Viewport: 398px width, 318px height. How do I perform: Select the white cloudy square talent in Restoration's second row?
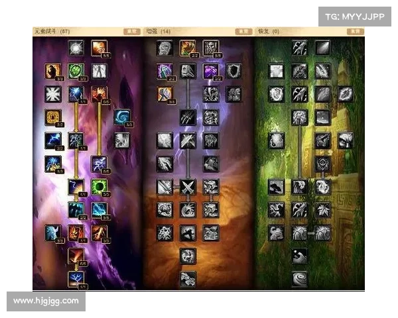click(x=277, y=71)
